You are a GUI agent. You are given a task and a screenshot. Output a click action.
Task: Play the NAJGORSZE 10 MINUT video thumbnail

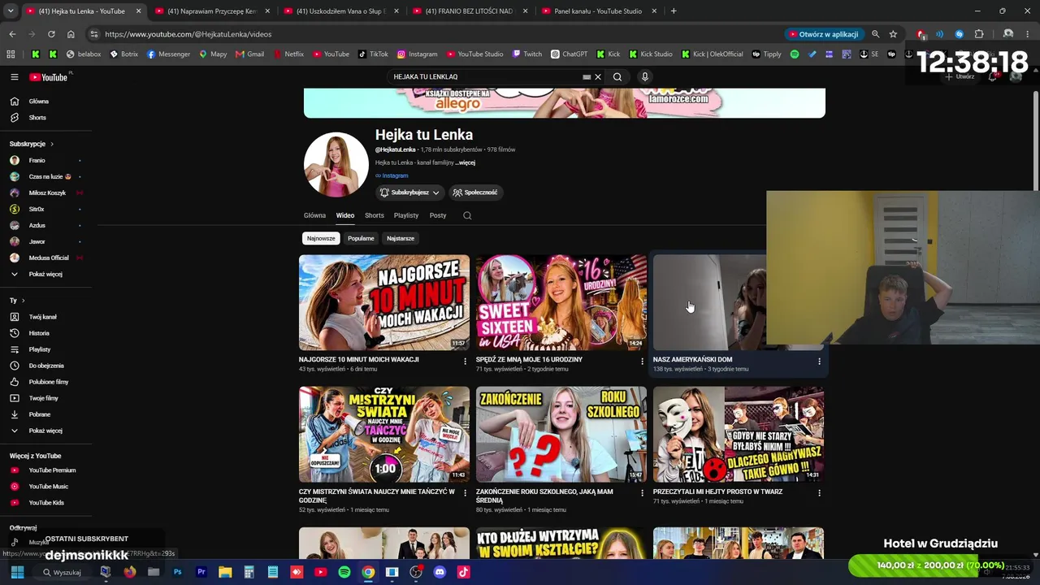pyautogui.click(x=384, y=302)
